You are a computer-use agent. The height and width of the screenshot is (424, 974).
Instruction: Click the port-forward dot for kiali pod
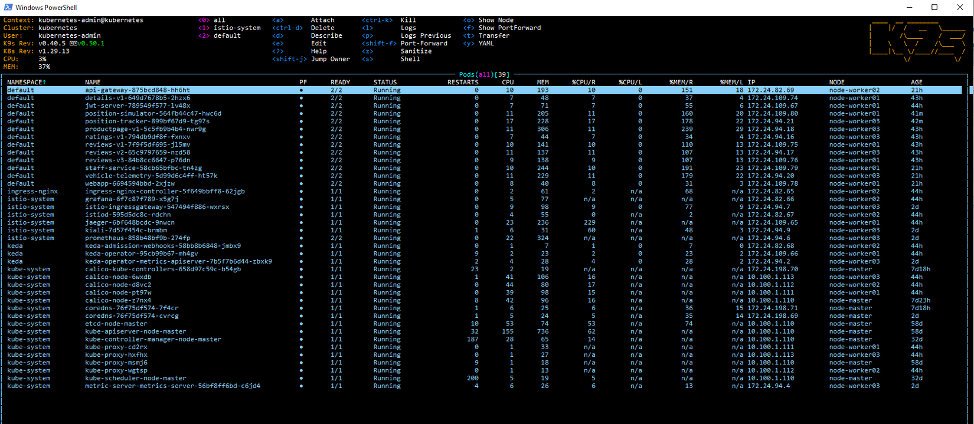tap(301, 231)
